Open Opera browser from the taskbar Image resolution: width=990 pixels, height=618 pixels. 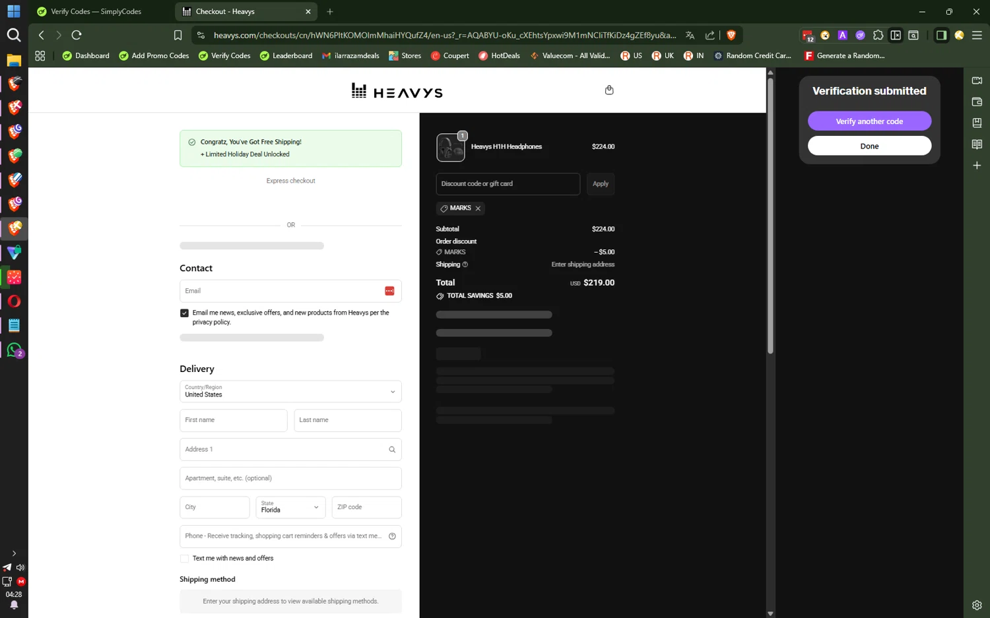point(14,301)
